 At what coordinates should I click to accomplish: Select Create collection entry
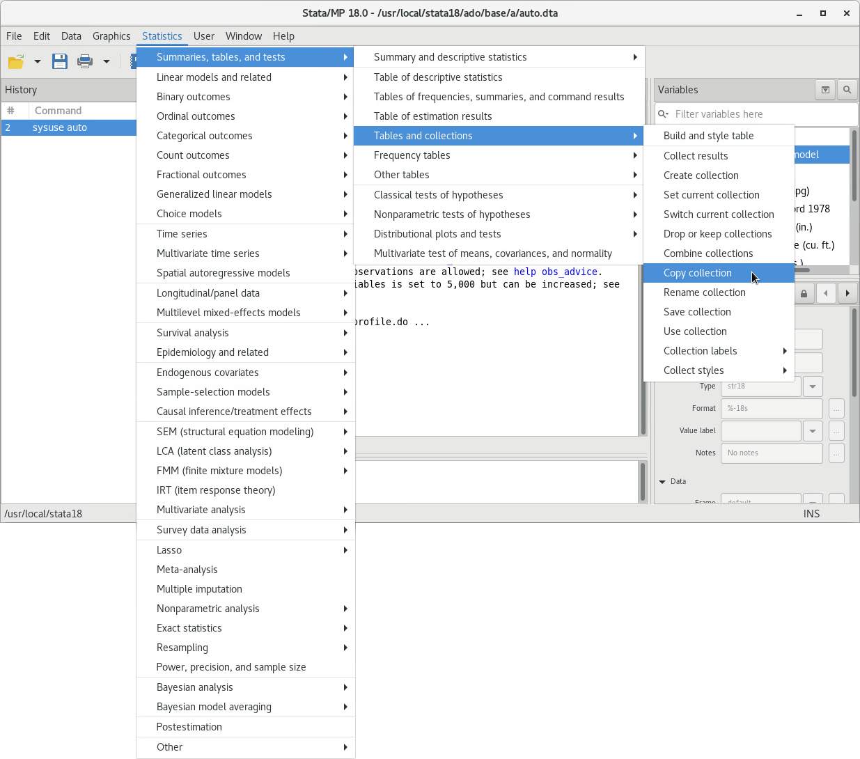(x=719, y=175)
